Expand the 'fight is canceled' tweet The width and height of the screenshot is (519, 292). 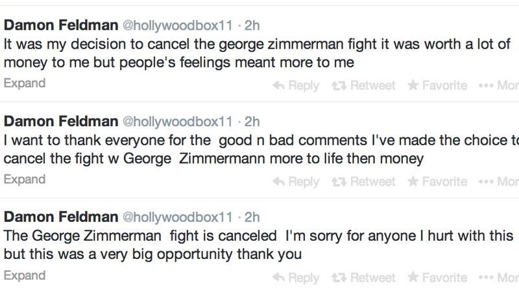click(25, 275)
